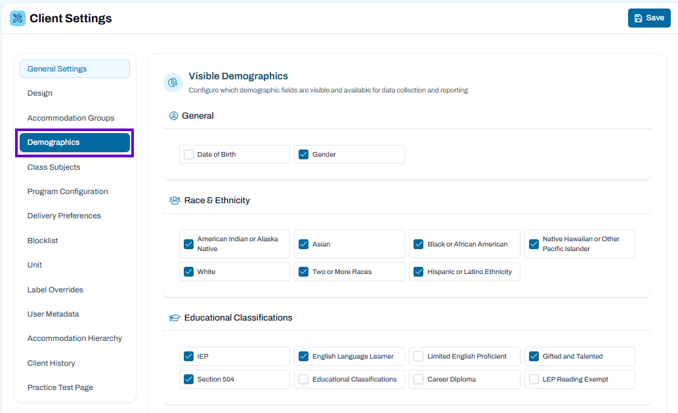Open the Practice Test Page settings

tap(75, 387)
